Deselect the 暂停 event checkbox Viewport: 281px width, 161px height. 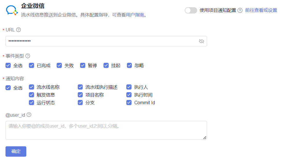click(x=83, y=65)
